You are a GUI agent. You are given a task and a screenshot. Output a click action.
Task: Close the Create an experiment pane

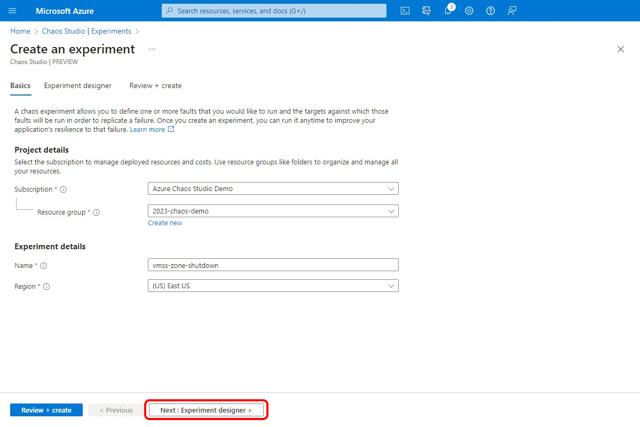(621, 49)
